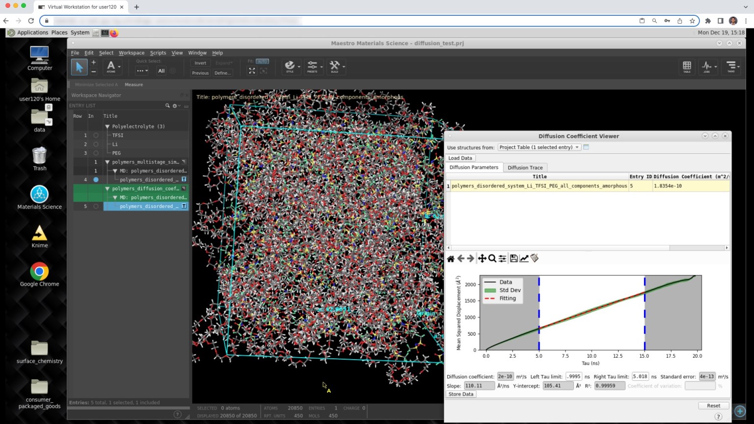The height and width of the screenshot is (424, 754).
Task: Collapse the polymers_multistage_sim group
Action: pyautogui.click(x=108, y=162)
